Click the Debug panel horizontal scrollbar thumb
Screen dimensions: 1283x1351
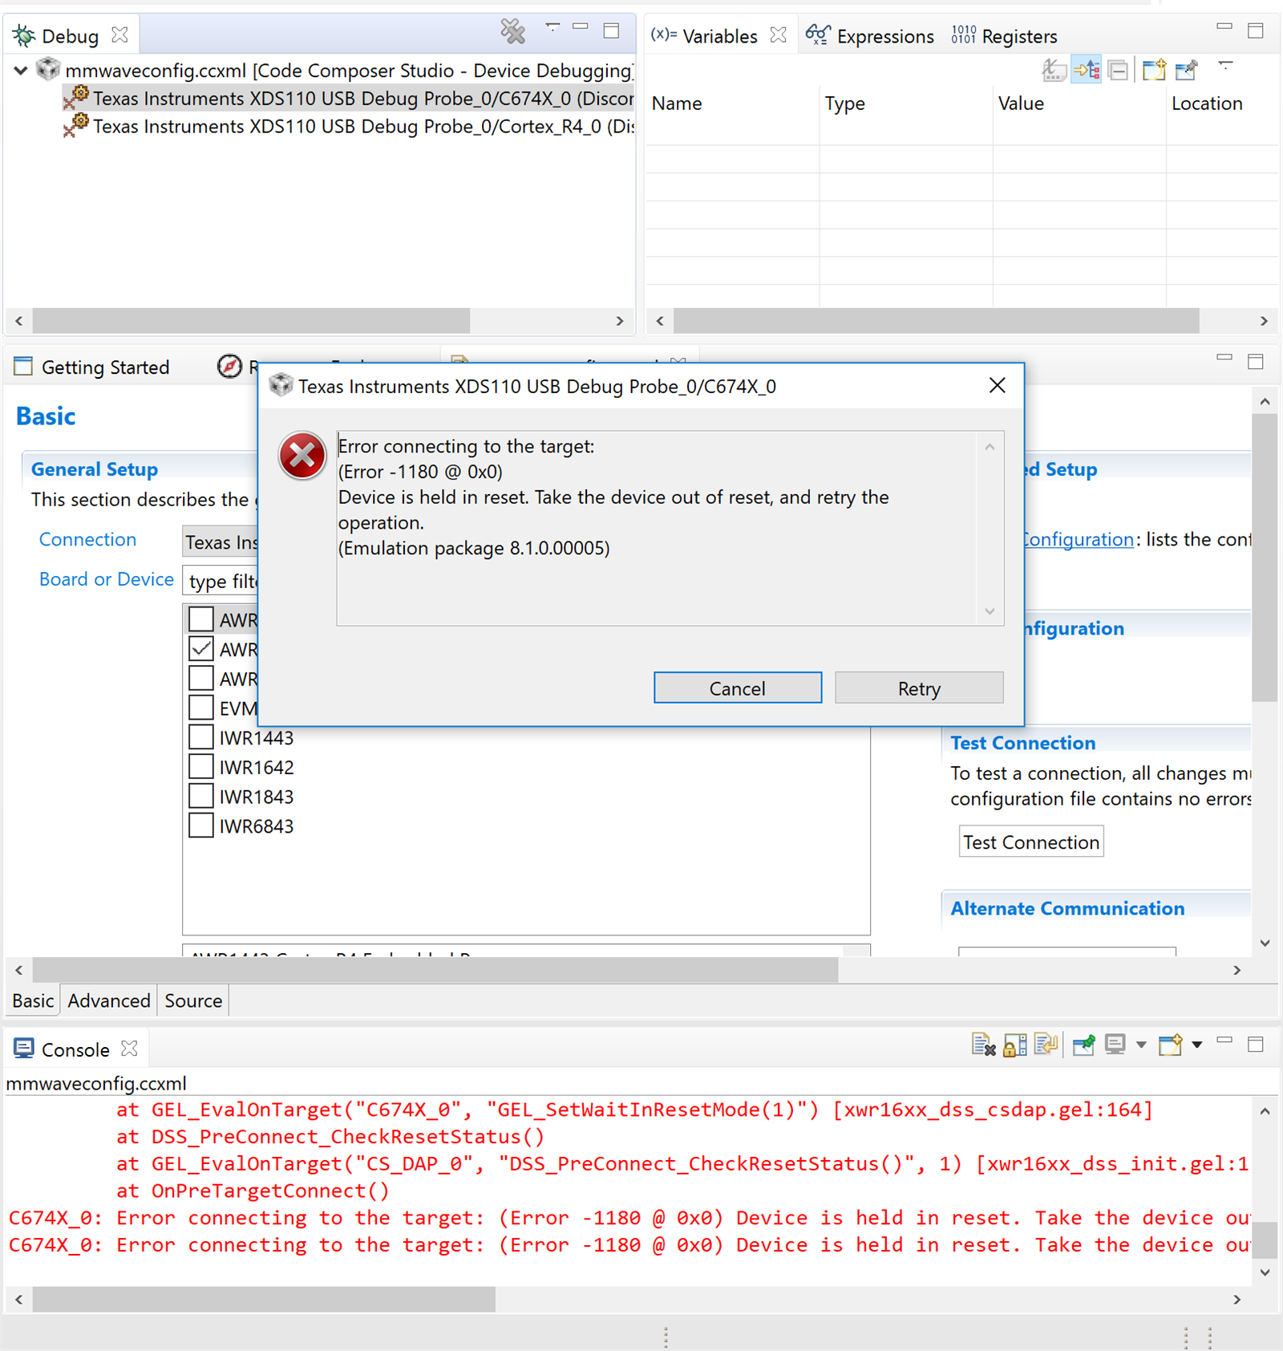tap(251, 321)
